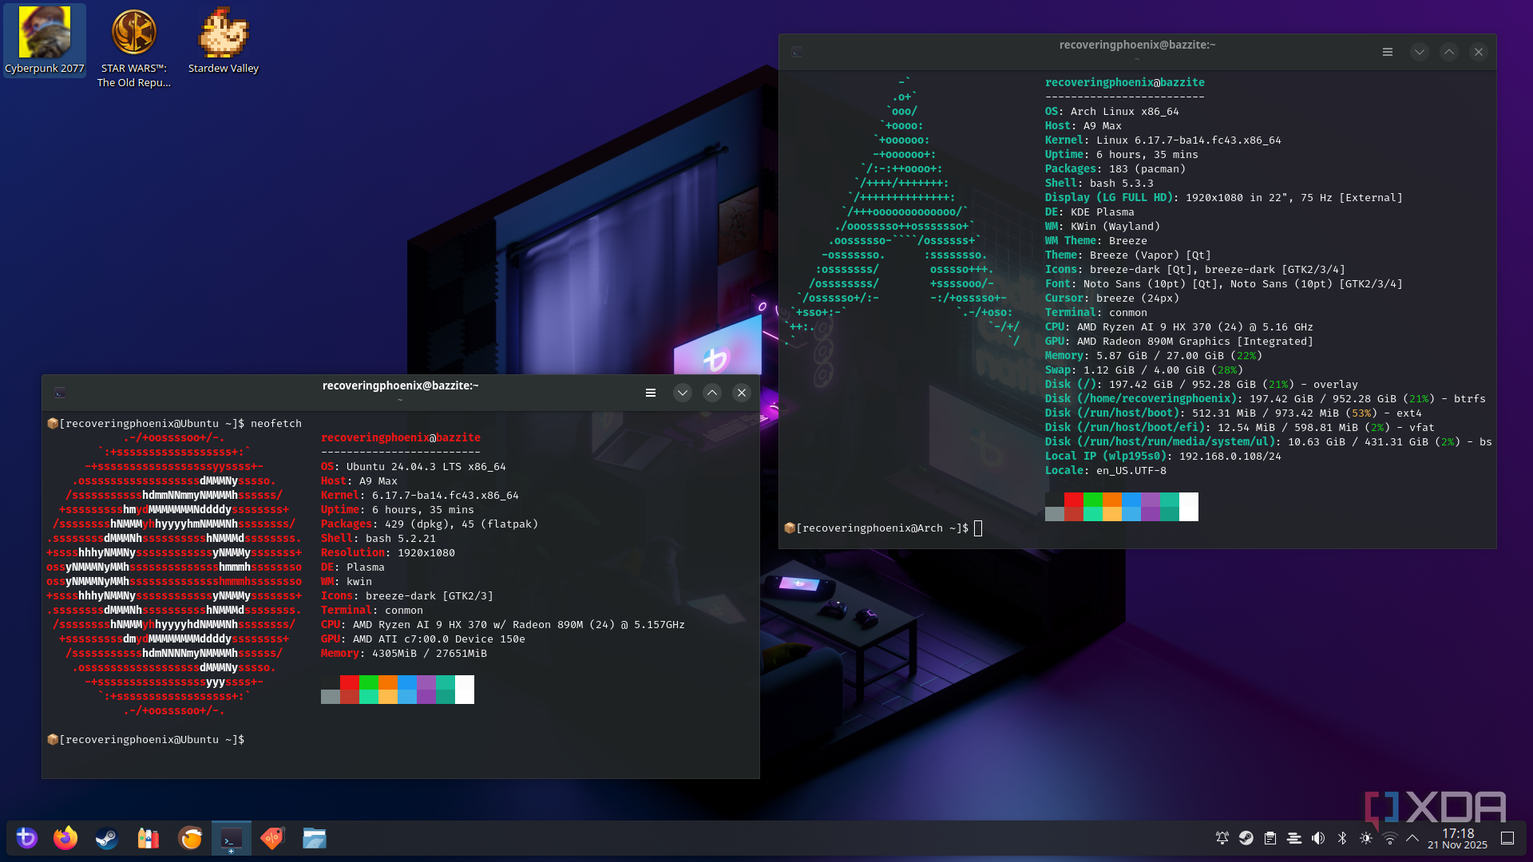Click 'GPU: AMD Radeon 890M Graphics [Integrated]' line
1533x862 pixels.
[1179, 342]
